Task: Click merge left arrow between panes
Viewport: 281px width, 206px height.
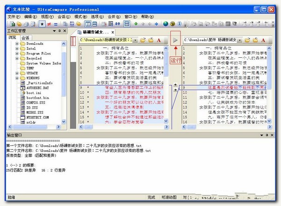Action: (175, 89)
